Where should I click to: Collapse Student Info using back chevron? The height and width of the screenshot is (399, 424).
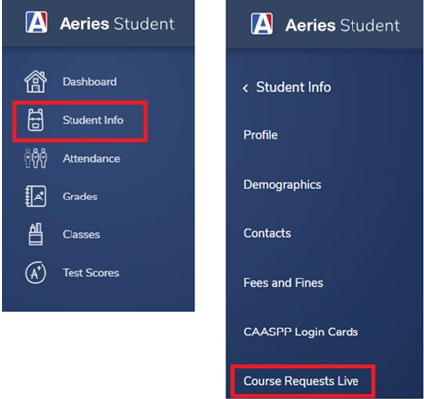tap(245, 88)
